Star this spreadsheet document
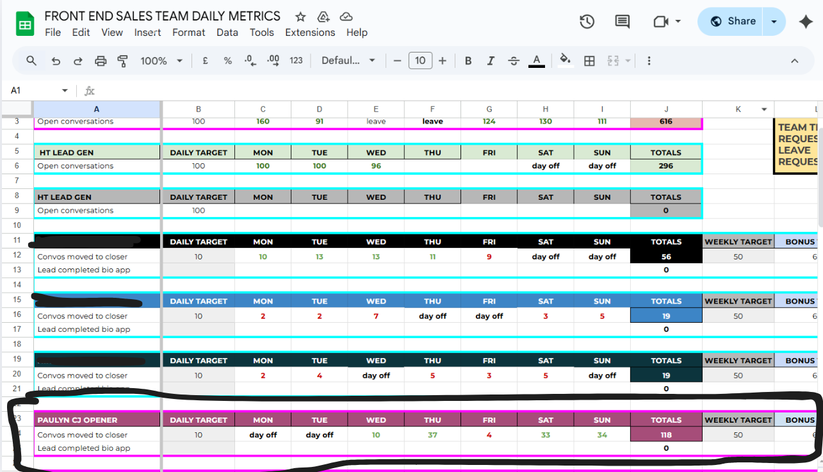The height and width of the screenshot is (472, 823). (x=300, y=17)
